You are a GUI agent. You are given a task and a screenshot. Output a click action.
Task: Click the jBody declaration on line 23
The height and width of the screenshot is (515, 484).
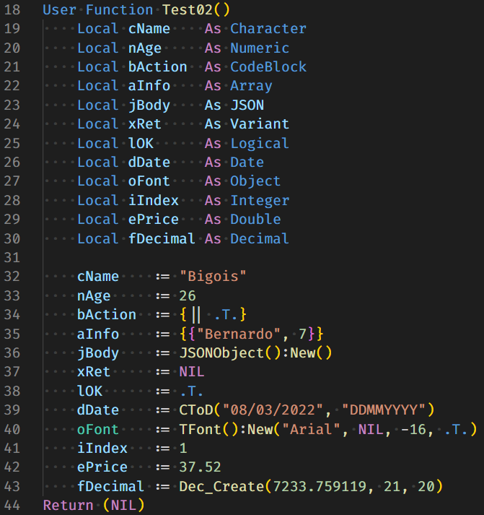coord(149,105)
